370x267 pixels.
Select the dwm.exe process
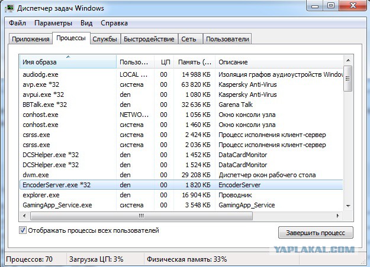[x=181, y=175]
